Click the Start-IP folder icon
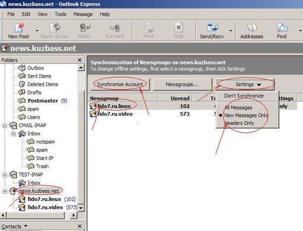 click(31, 158)
